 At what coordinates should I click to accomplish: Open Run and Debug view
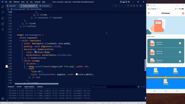(3, 18)
